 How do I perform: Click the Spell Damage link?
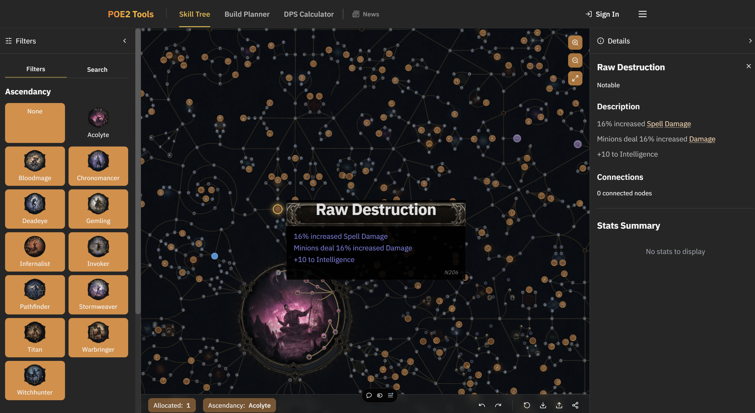(x=669, y=124)
